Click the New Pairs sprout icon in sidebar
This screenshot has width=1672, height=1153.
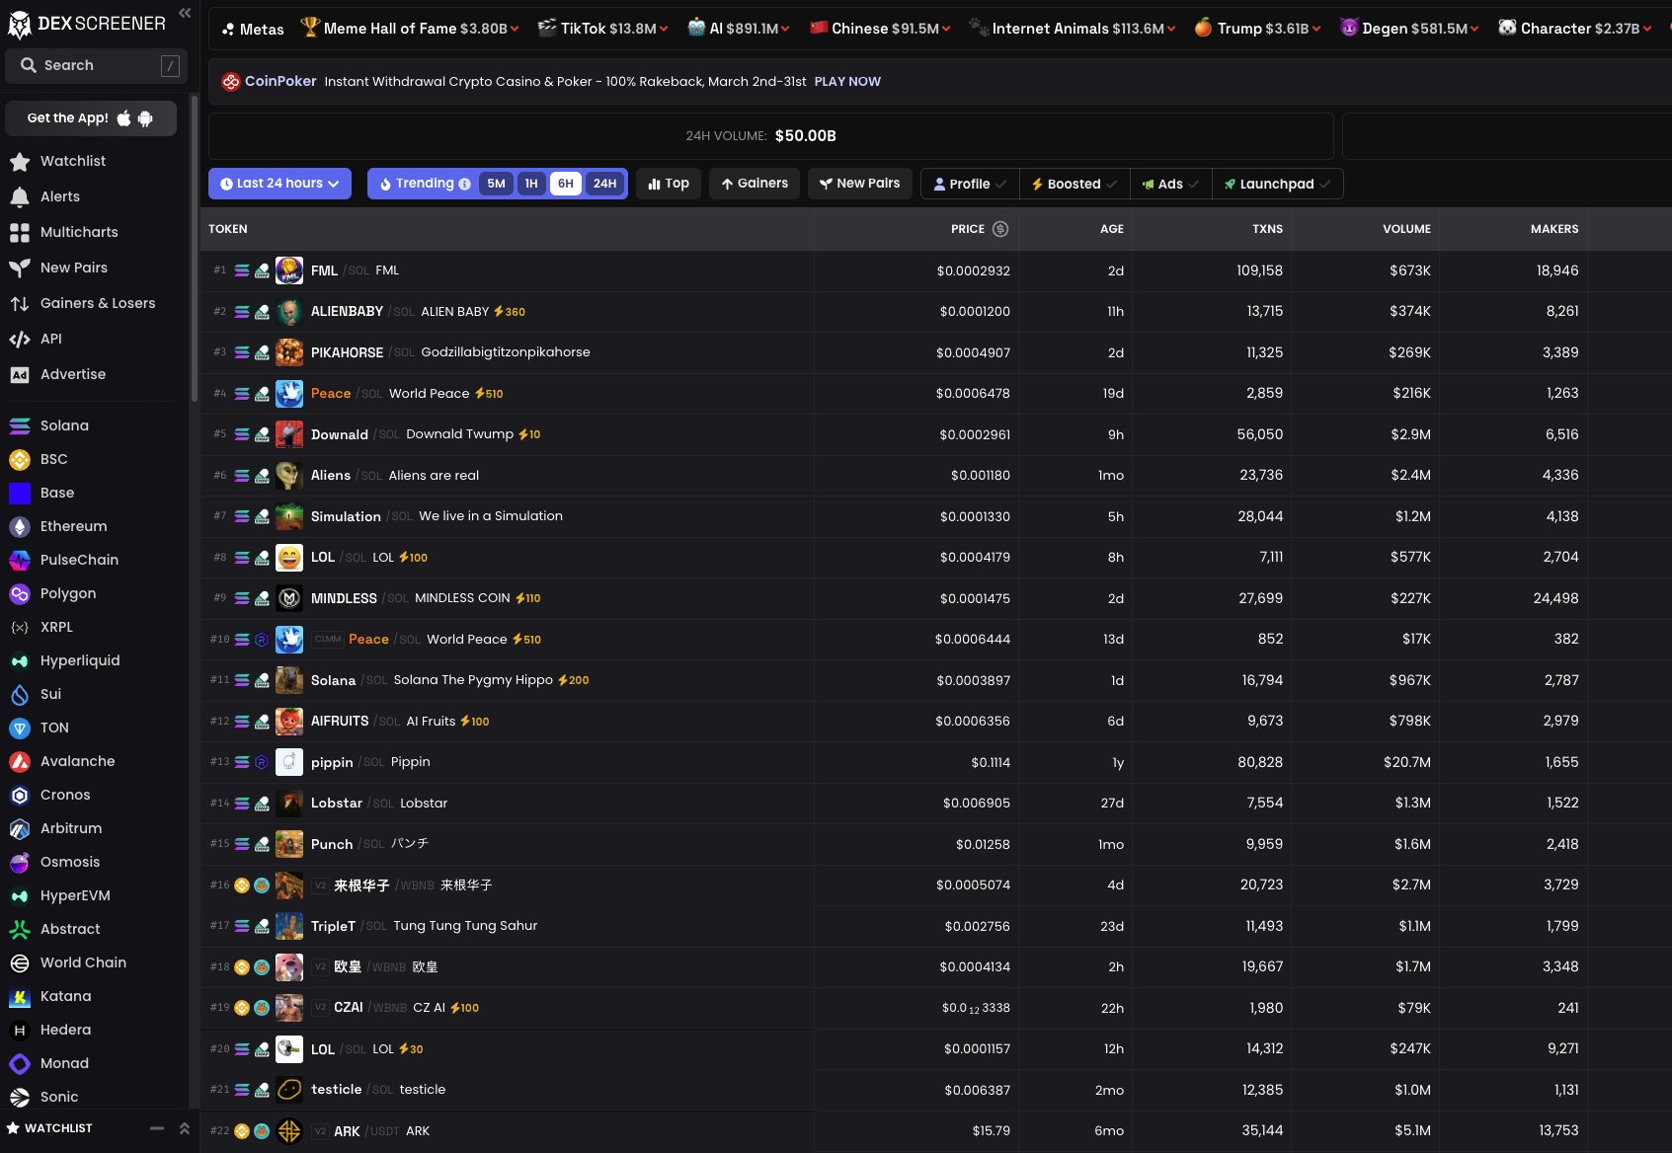[x=20, y=268]
